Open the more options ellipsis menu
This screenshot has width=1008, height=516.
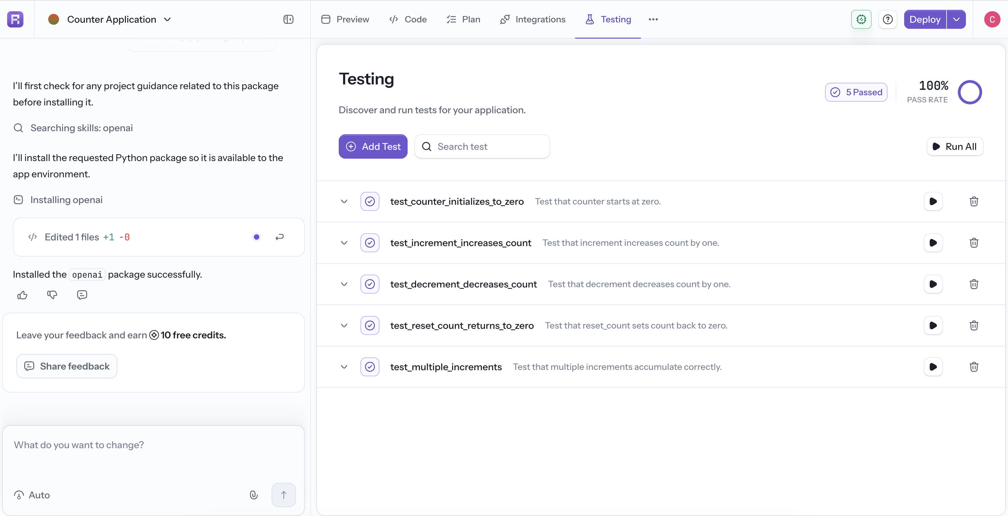tap(653, 19)
